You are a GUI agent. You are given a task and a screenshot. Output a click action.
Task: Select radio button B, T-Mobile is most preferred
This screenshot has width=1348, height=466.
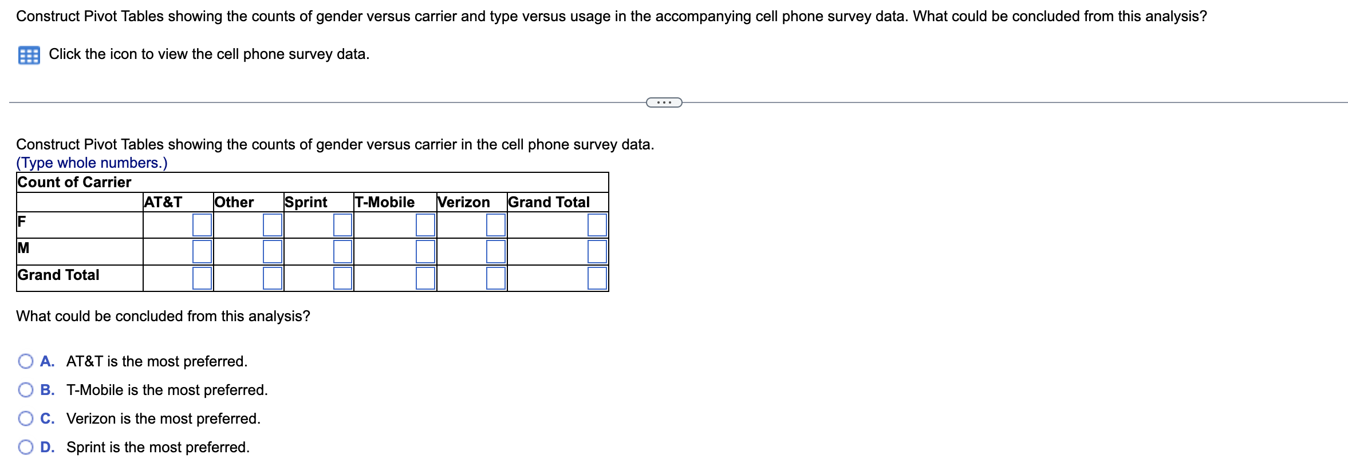tap(25, 389)
